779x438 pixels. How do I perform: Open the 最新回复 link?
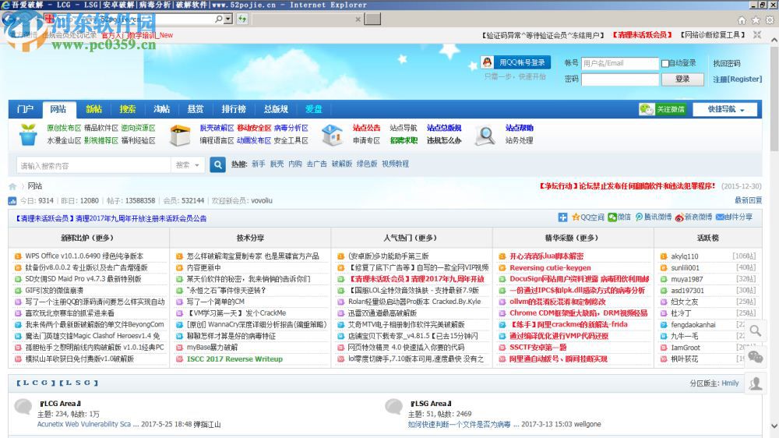[748, 200]
